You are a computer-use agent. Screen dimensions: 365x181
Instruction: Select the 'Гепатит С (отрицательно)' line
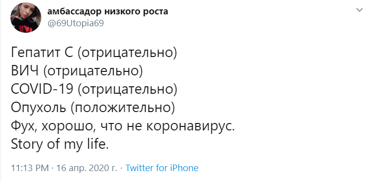(x=94, y=53)
